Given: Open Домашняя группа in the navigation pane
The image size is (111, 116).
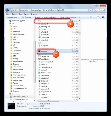Looking at the screenshot, I should click(18, 21).
